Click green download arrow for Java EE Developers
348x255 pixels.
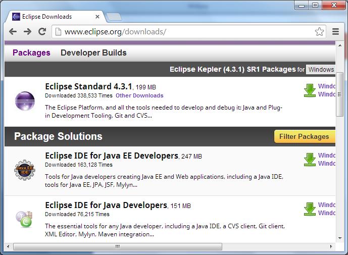point(310,160)
